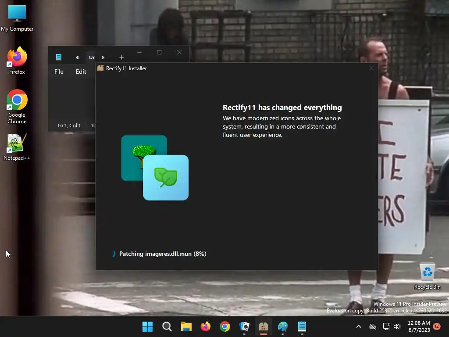Launch Firefox from the taskbar
Image resolution: width=449 pixels, height=337 pixels.
pos(205,326)
